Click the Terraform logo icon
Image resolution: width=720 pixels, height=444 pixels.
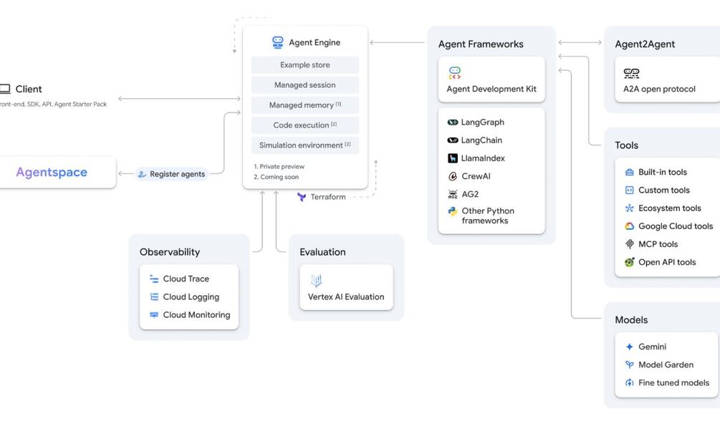[302, 197]
